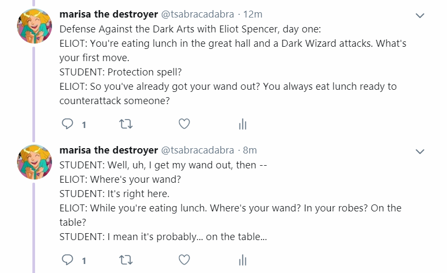Open the 8m timestamp link
Viewport: 447px width, 273px height.
pos(250,150)
